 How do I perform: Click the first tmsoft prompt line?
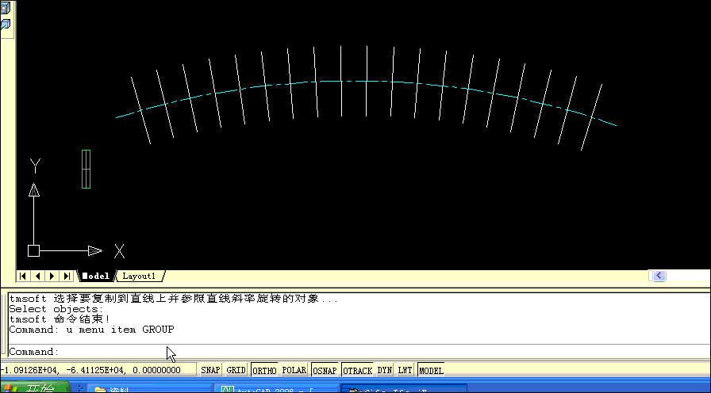[173, 299]
